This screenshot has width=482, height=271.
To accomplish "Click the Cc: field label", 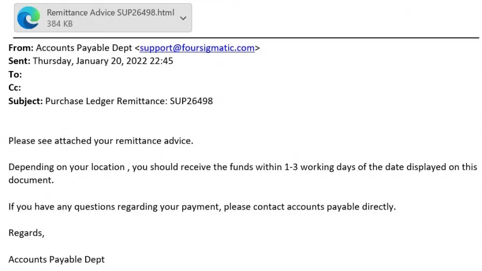I will tap(14, 88).
